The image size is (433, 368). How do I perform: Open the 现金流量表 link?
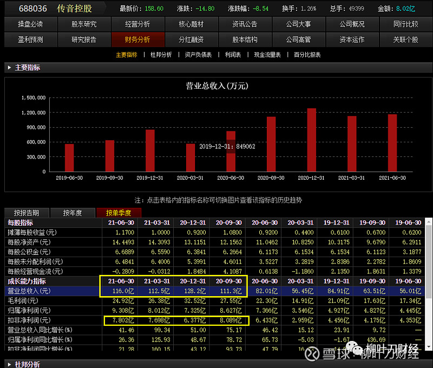(267, 55)
